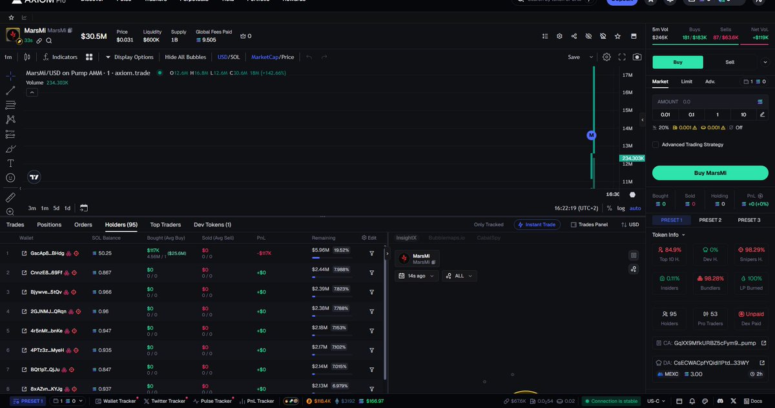Screen dimensions: 775x408
Task: Open the Top Traders tab
Action: click(165, 224)
